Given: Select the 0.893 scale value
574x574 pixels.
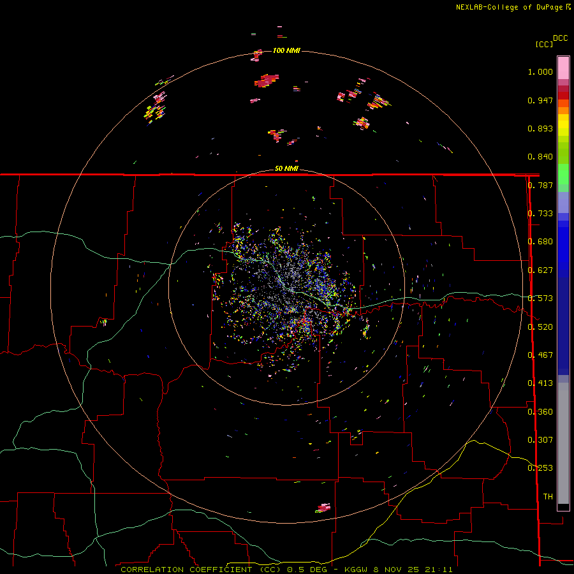Looking at the screenshot, I should tap(540, 128).
